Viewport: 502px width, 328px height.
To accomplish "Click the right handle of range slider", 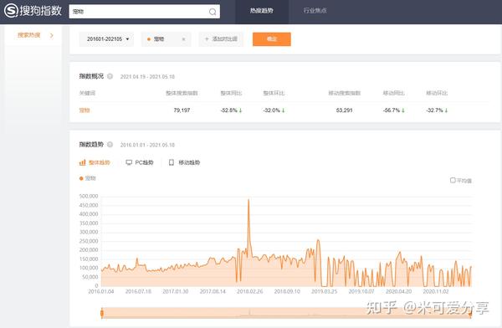I will click(470, 314).
